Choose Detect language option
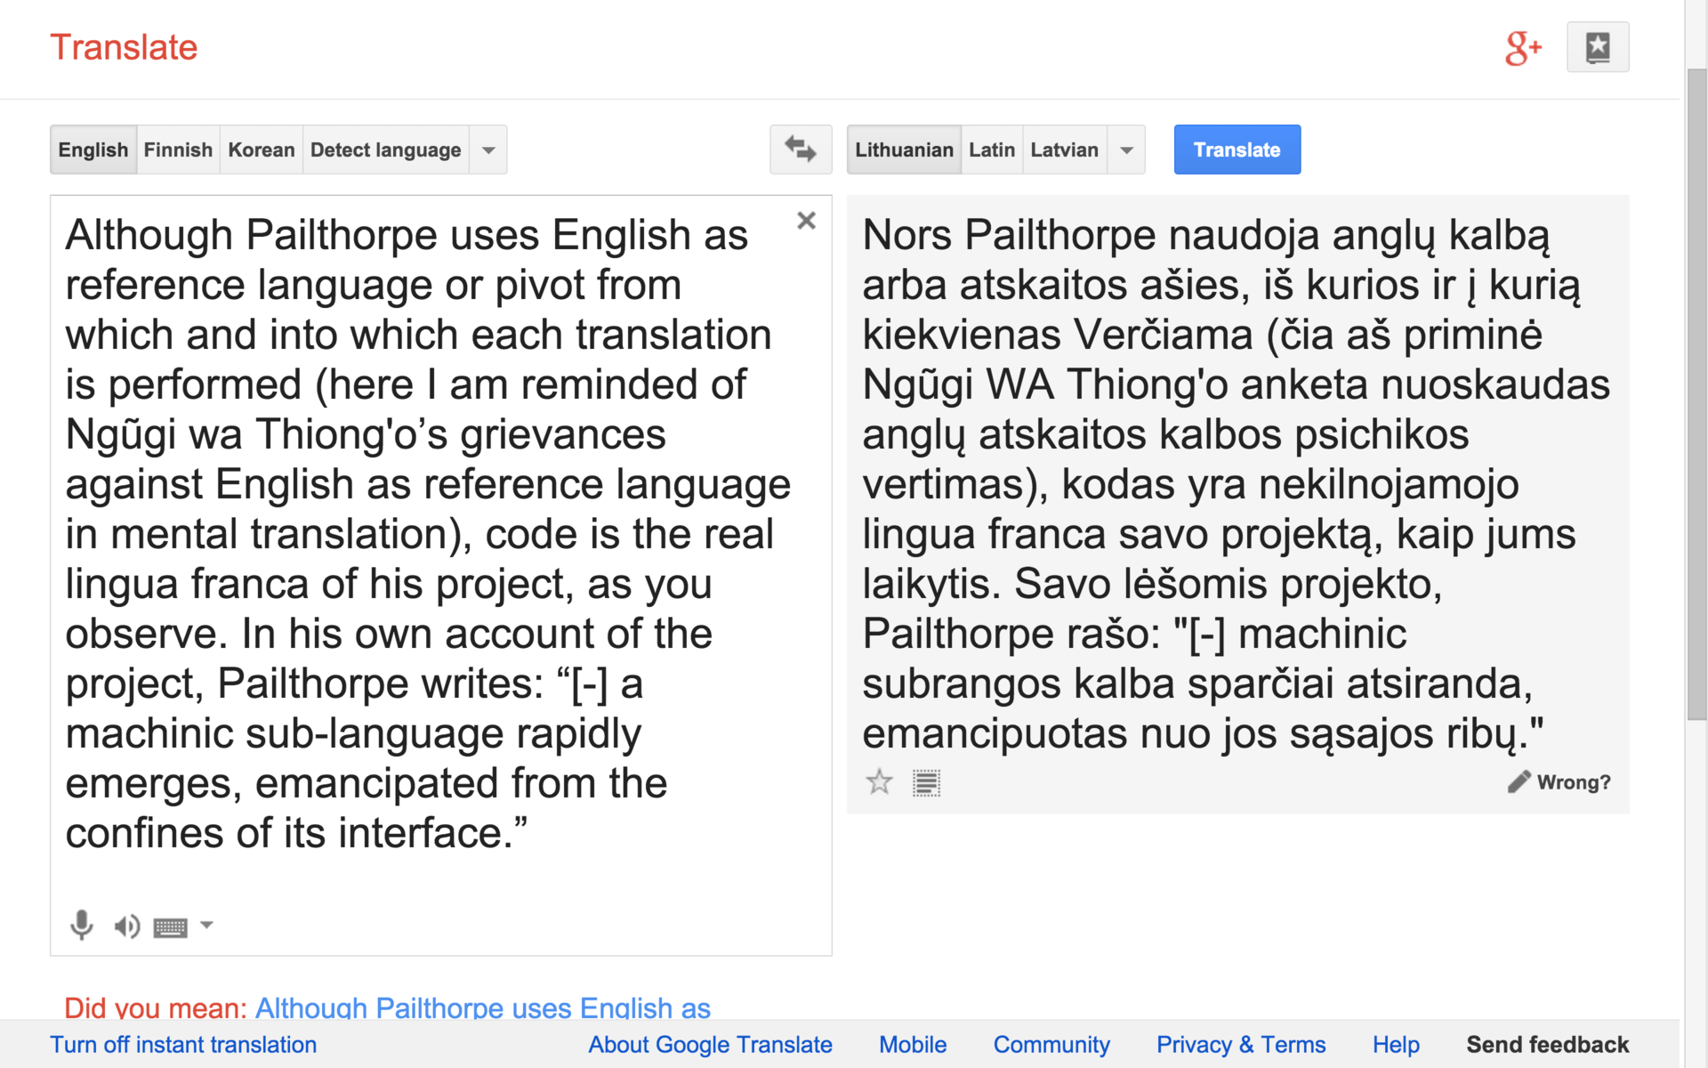The height and width of the screenshot is (1068, 1708). pyautogui.click(x=385, y=150)
